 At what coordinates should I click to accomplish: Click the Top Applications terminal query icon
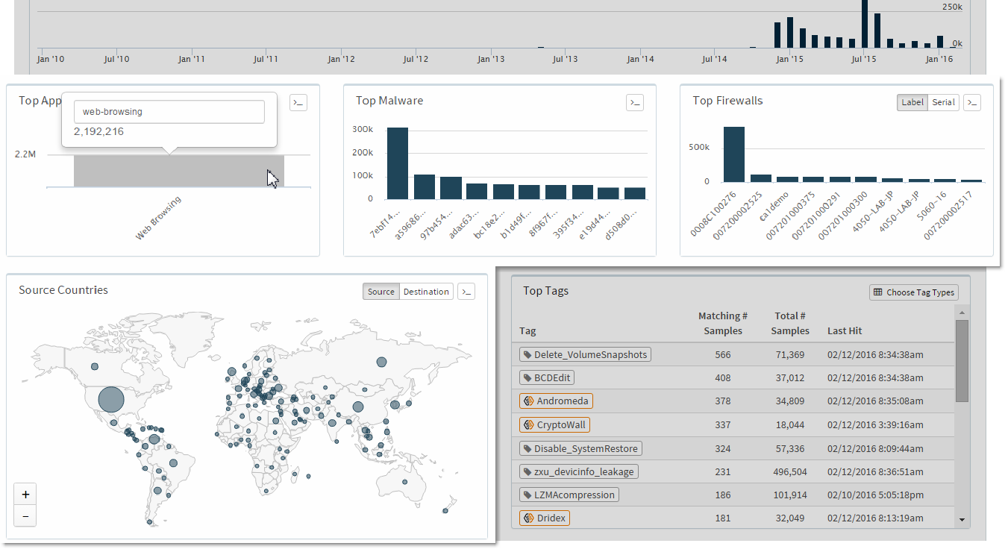pos(298,103)
